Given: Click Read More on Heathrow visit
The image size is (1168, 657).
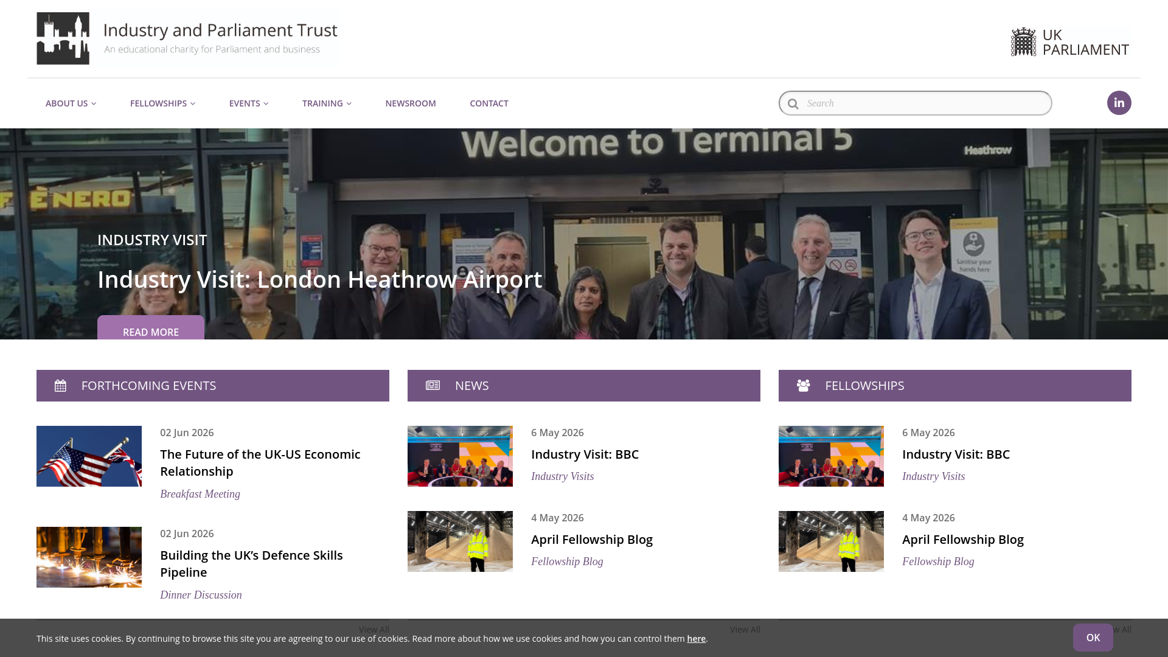Looking at the screenshot, I should coord(151,328).
